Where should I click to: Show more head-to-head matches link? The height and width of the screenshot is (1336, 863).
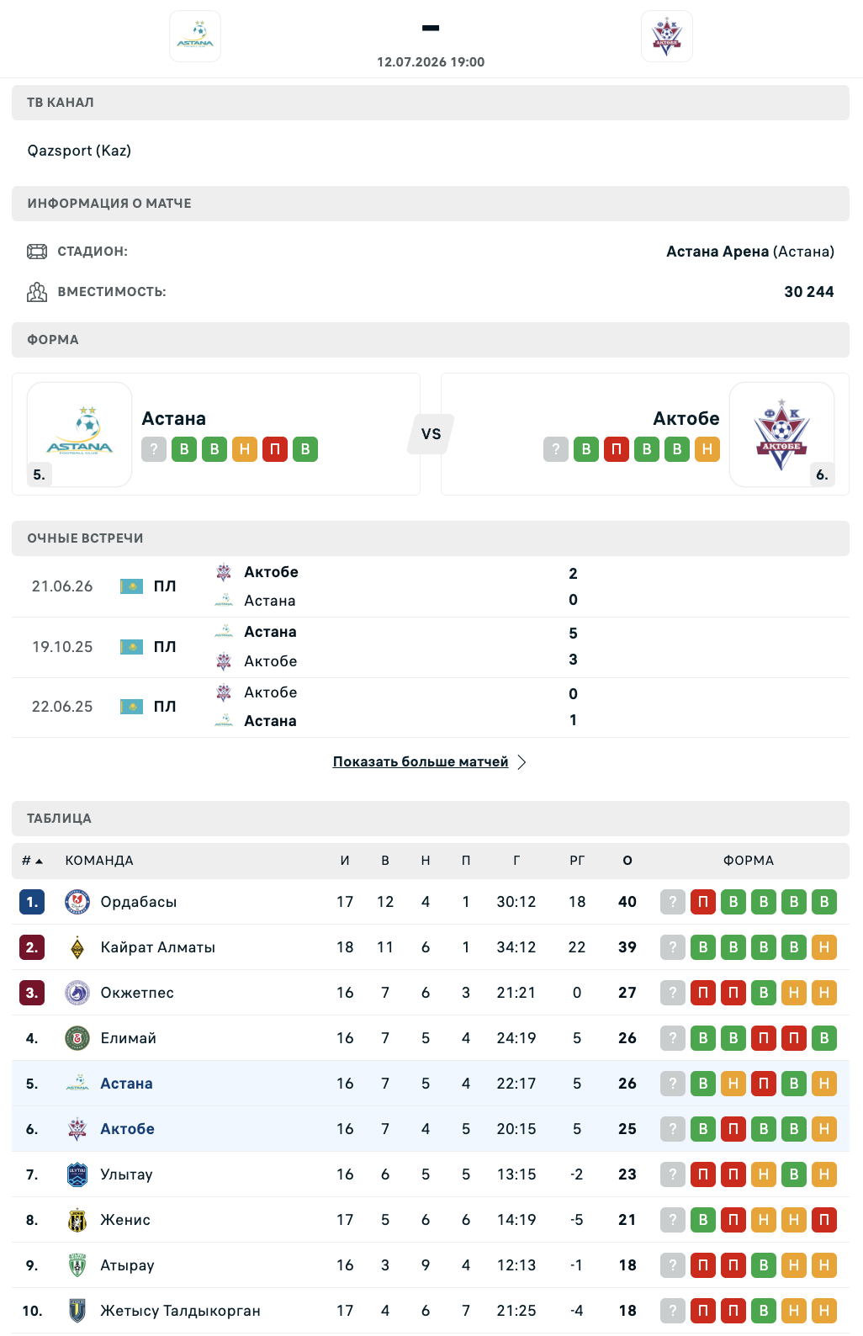(x=421, y=761)
